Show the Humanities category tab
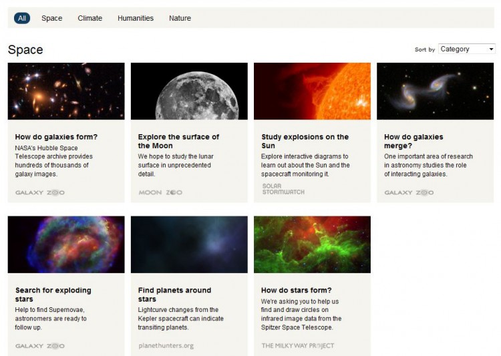501x356 pixels. click(136, 18)
